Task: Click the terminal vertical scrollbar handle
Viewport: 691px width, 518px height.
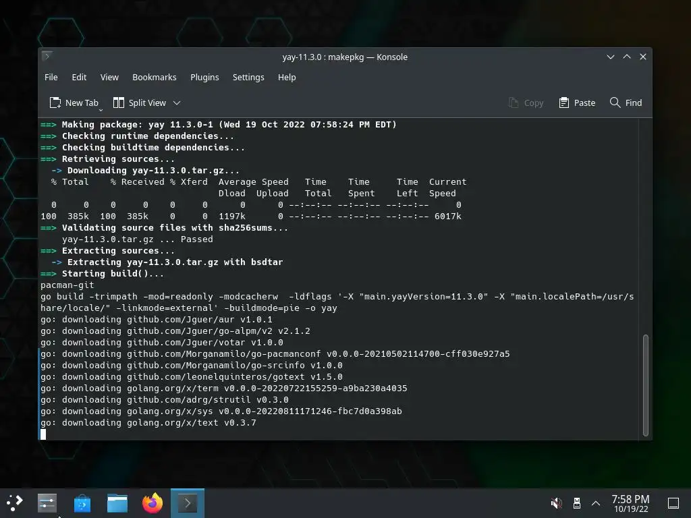Action: tap(646, 385)
